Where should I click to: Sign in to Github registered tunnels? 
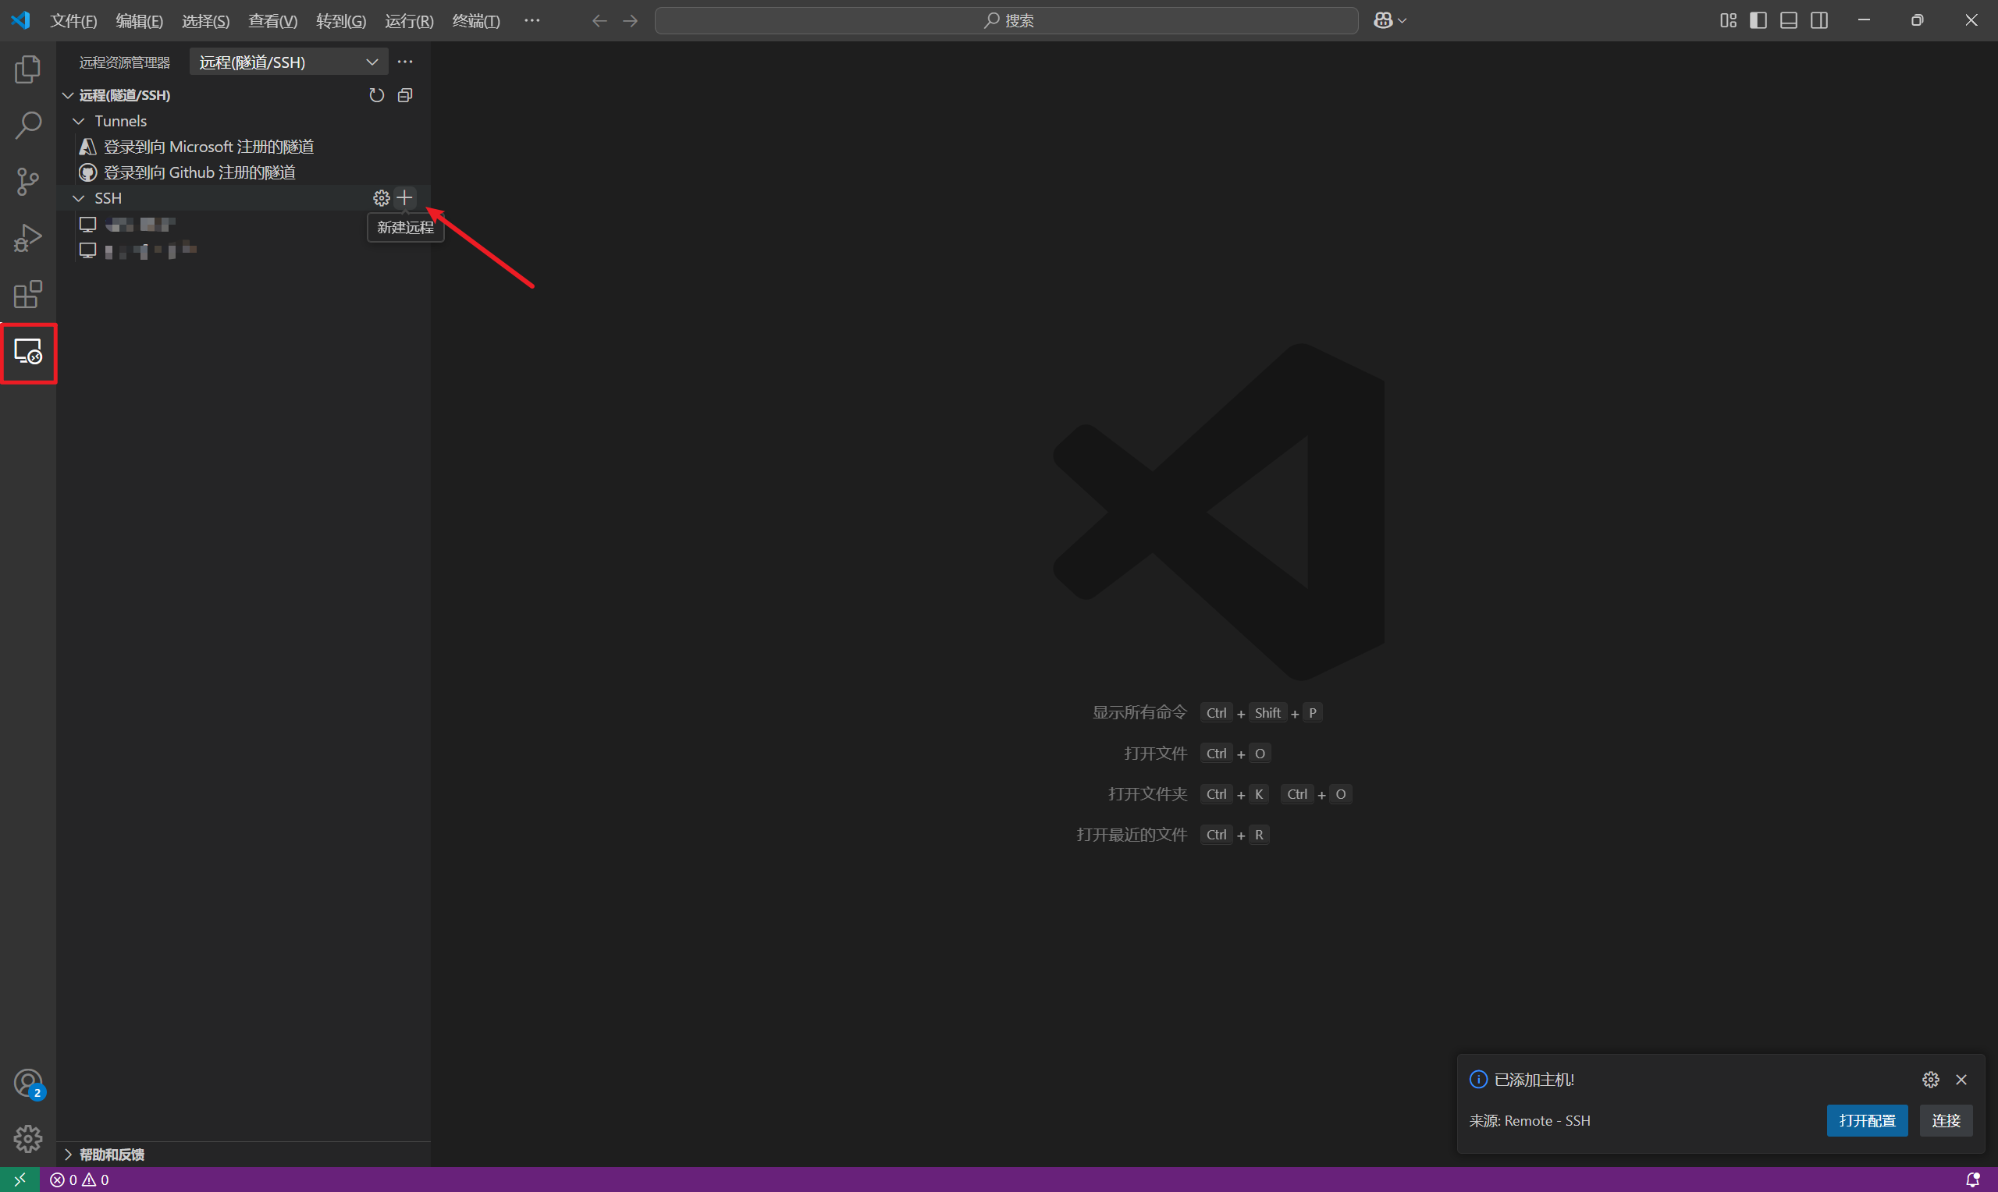pos(199,172)
